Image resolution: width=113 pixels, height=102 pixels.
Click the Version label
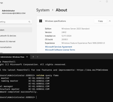48,32
